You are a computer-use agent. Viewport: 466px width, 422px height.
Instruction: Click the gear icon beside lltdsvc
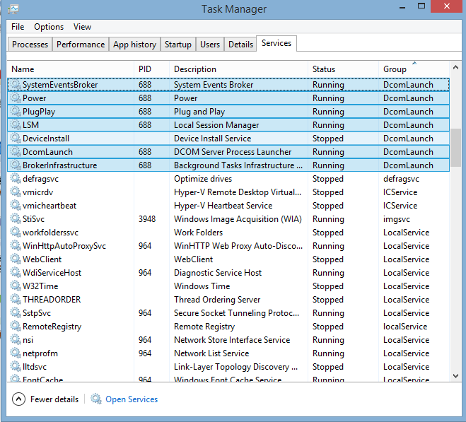pos(16,366)
